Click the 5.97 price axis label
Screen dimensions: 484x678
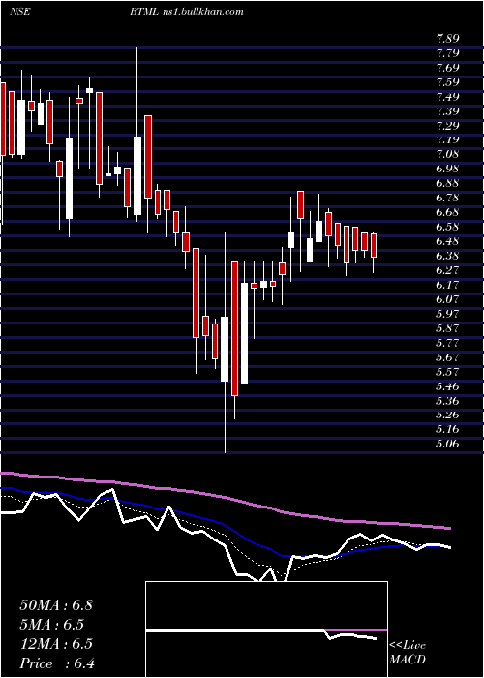click(x=448, y=313)
